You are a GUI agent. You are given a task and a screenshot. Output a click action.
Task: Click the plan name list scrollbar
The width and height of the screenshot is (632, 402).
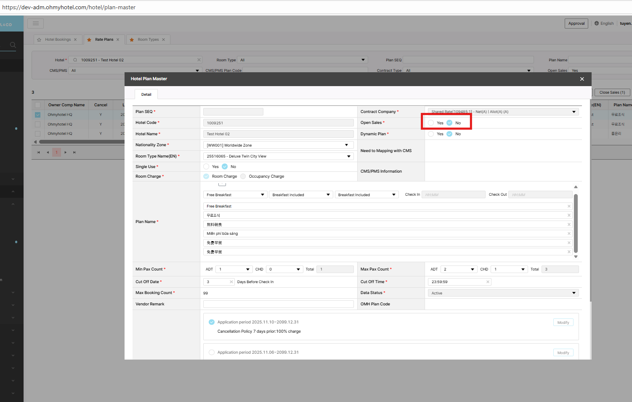click(576, 223)
